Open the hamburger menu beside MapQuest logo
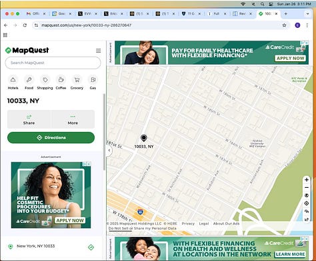Screen dimensions: 316x261 click(x=98, y=51)
